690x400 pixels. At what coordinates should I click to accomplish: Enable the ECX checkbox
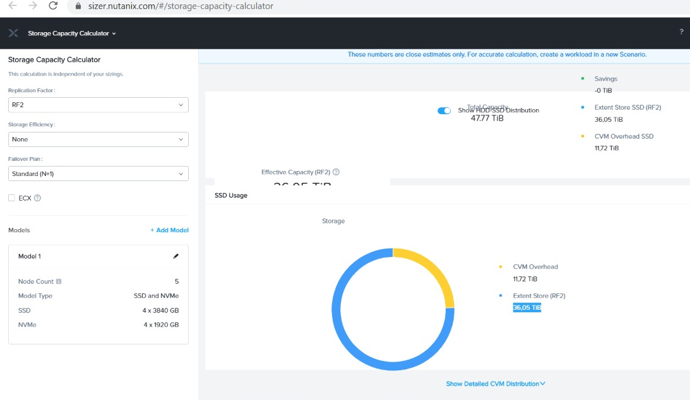(11, 198)
